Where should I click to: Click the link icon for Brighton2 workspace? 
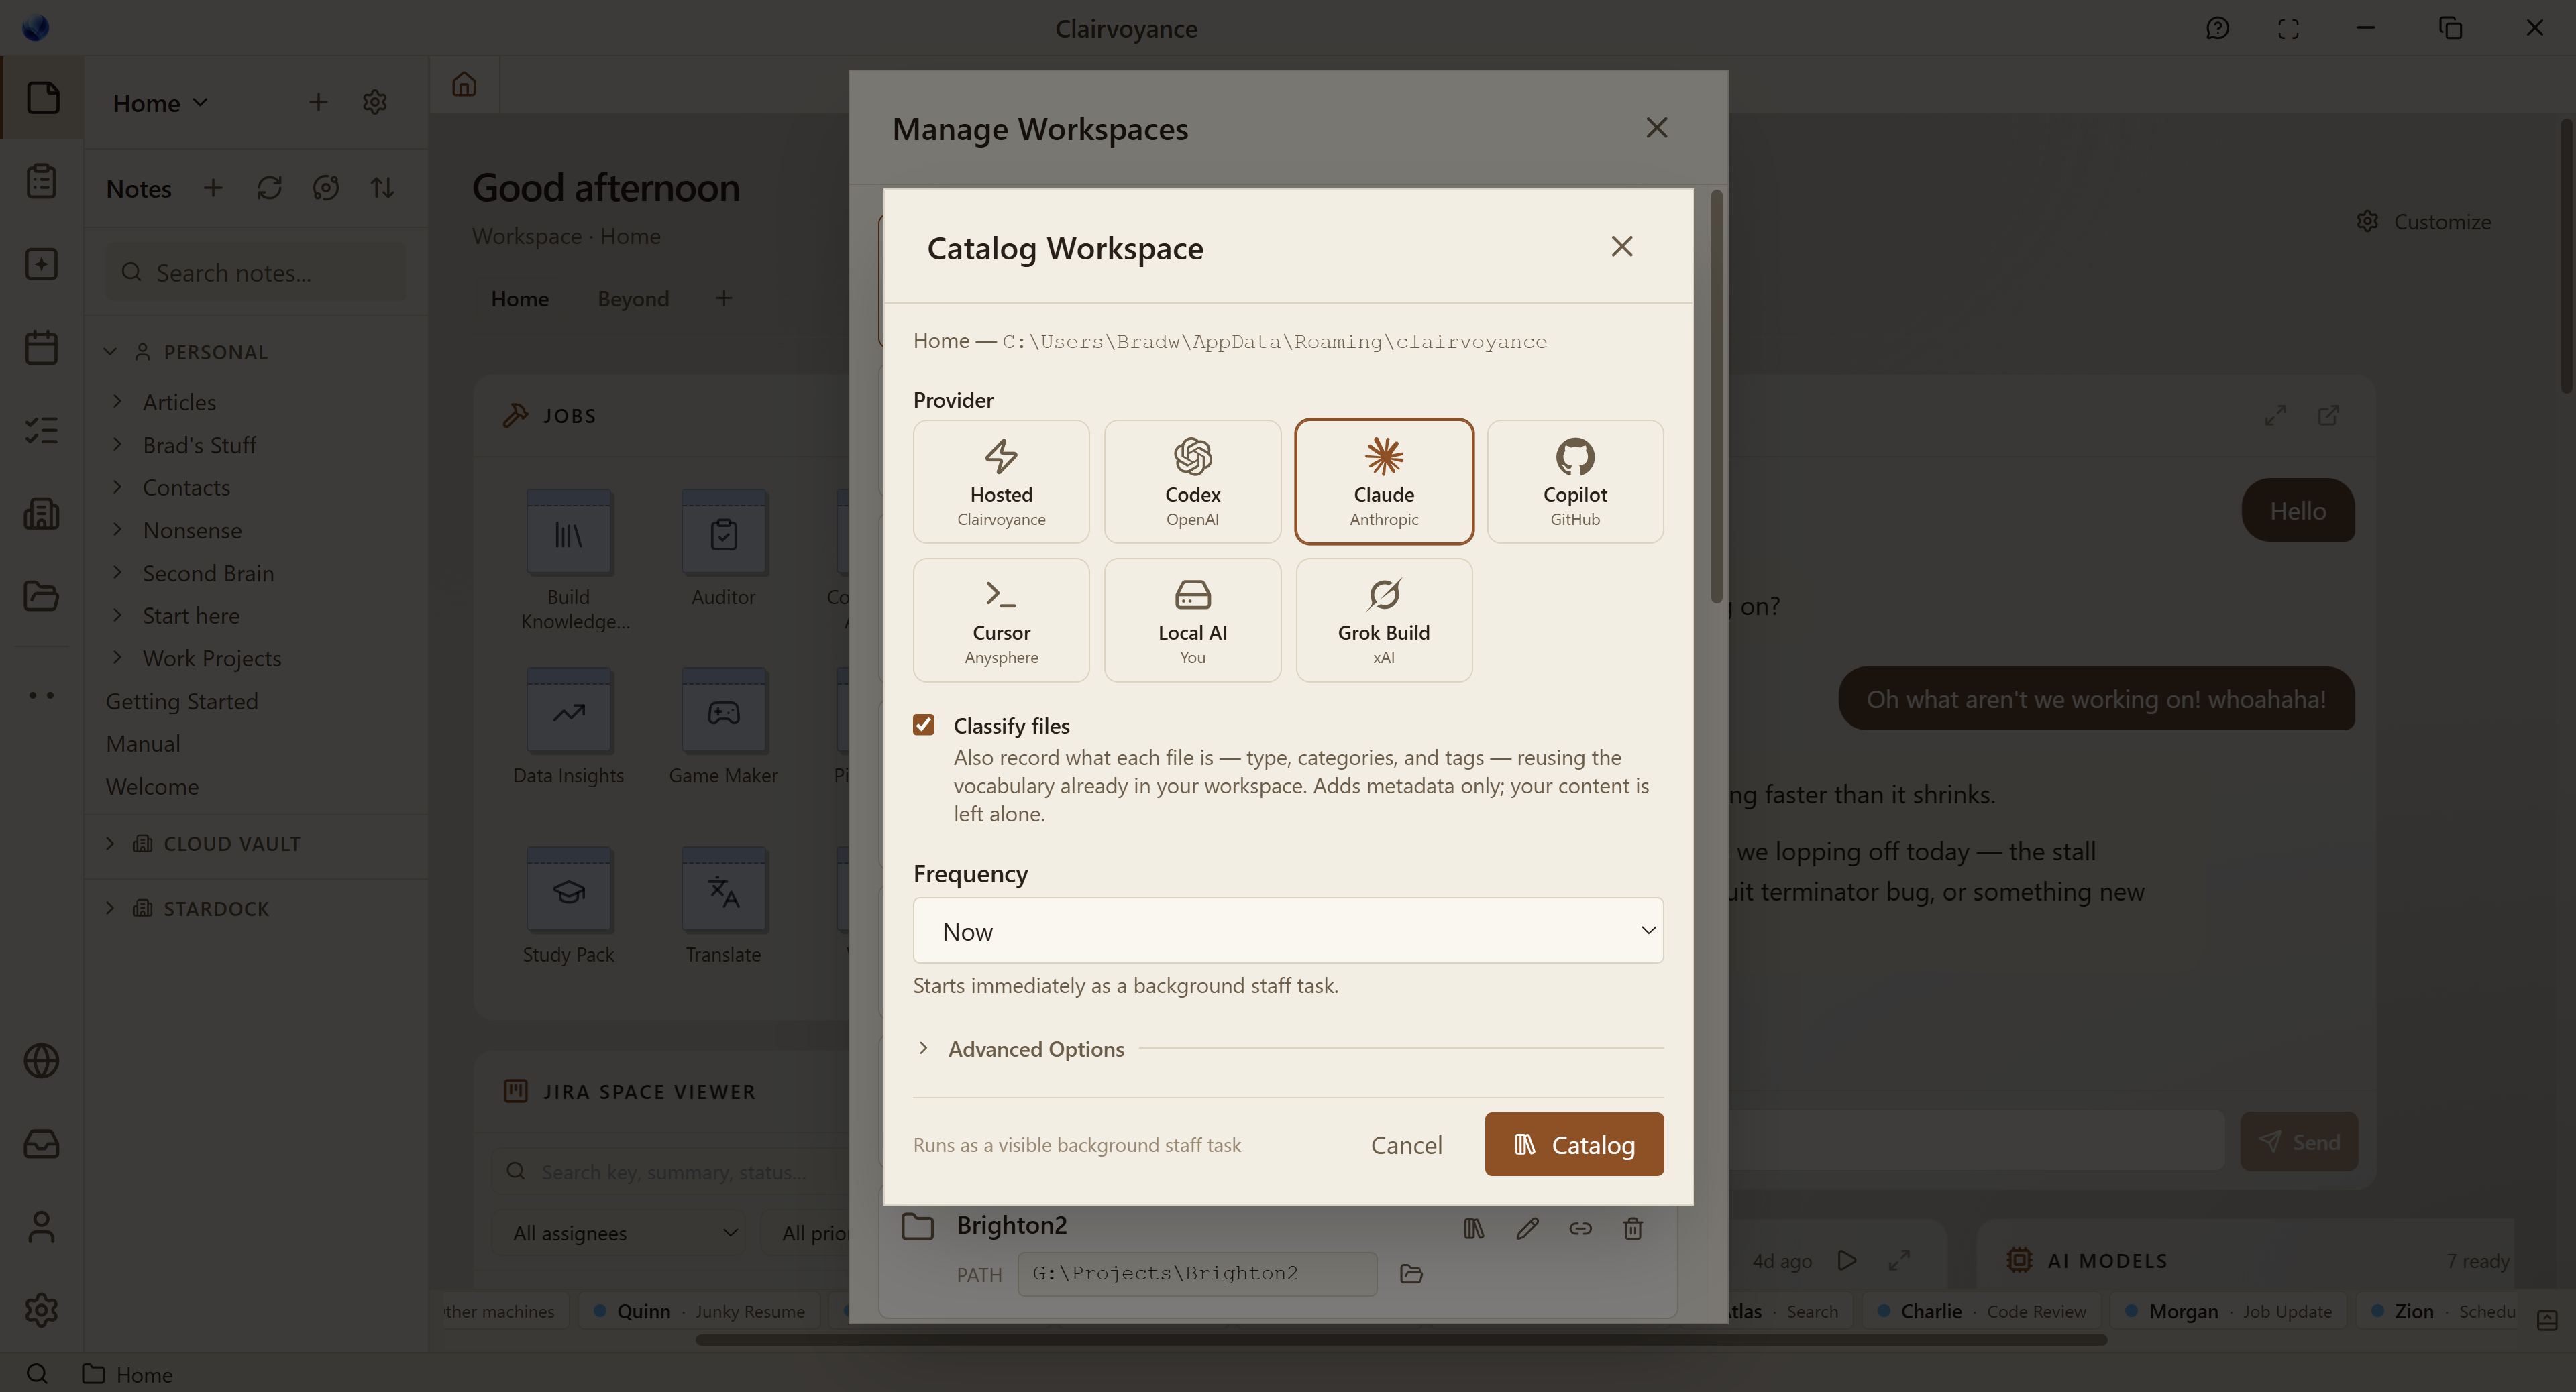coord(1580,1228)
